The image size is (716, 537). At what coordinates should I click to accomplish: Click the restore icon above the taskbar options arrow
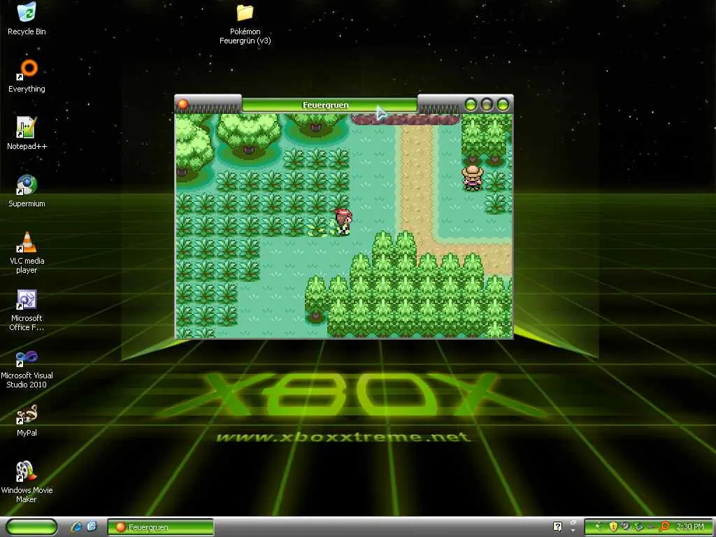tap(573, 522)
